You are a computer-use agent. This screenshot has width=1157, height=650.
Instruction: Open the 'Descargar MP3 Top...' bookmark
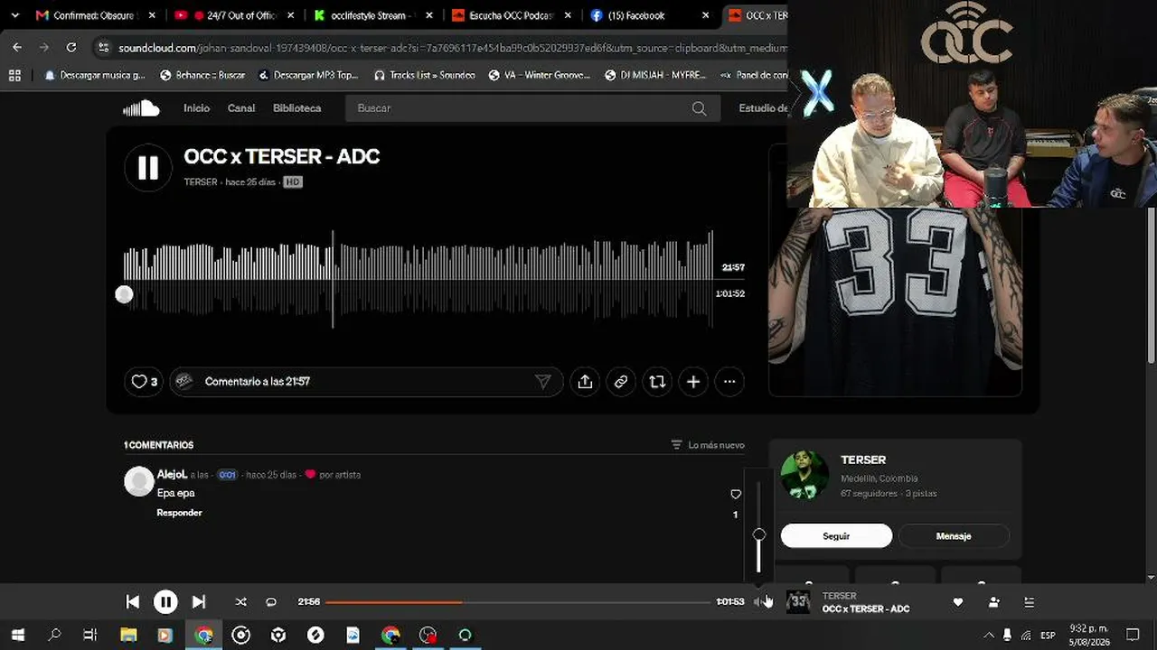(308, 76)
